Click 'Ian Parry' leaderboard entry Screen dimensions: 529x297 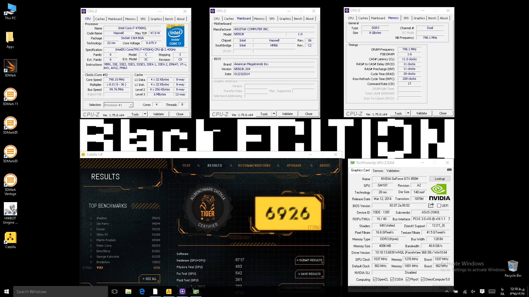(x=102, y=224)
